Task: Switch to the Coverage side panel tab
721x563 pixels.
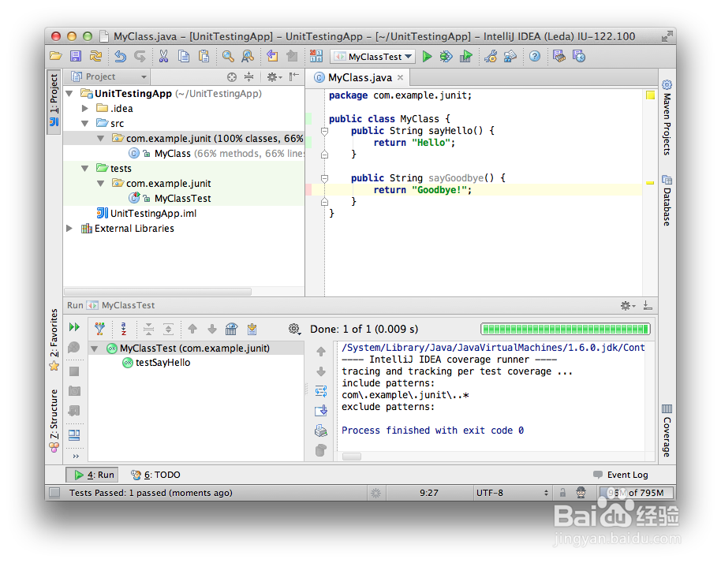Action: click(x=667, y=431)
